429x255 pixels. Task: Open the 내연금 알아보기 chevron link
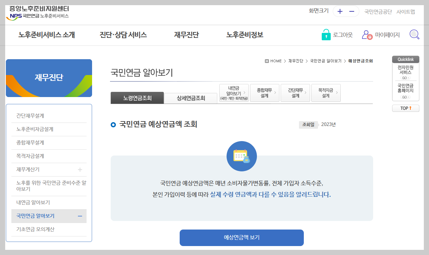(x=234, y=93)
